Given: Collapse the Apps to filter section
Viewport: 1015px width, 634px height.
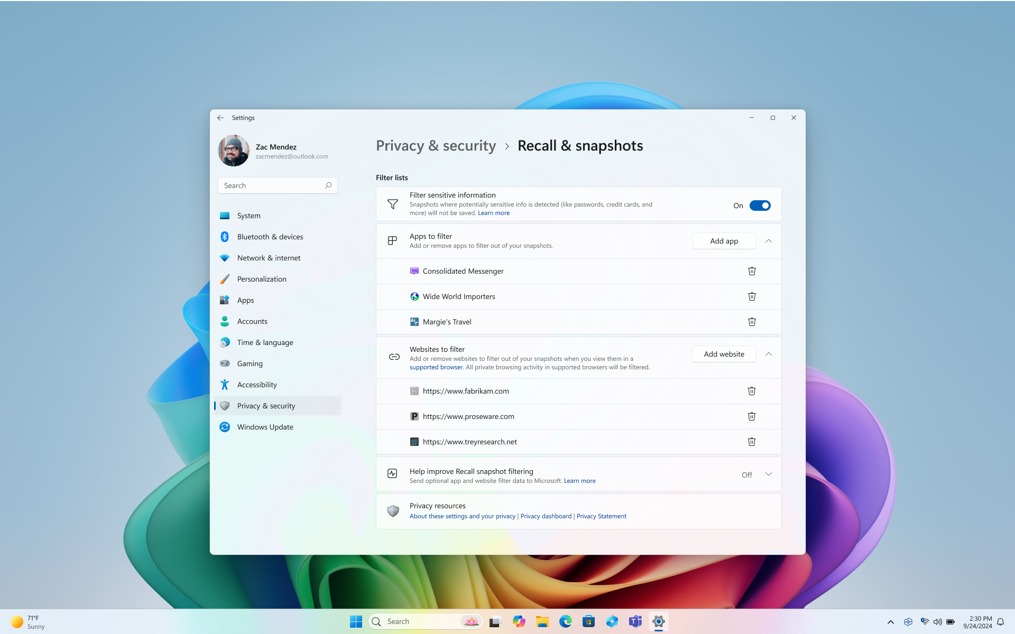Looking at the screenshot, I should click(x=769, y=240).
